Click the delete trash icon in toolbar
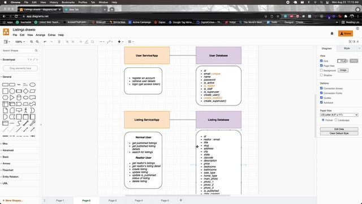362x204 pixels. [59, 41]
